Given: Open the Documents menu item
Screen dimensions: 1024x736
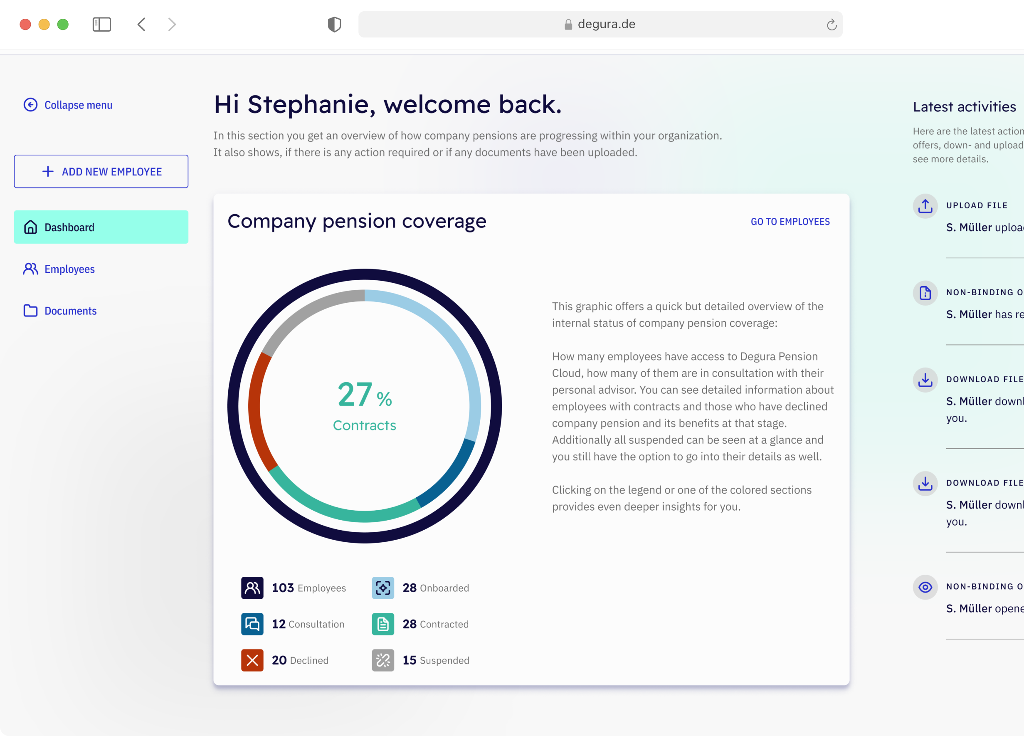Looking at the screenshot, I should (70, 311).
